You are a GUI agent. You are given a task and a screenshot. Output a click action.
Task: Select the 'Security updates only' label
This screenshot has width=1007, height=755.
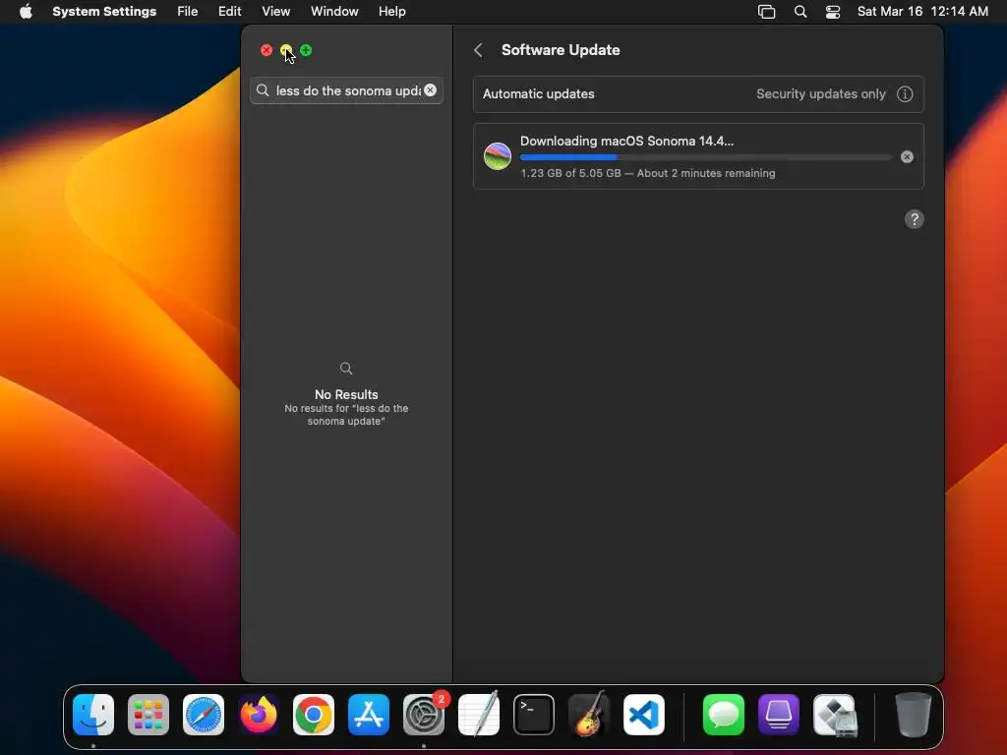[821, 93]
